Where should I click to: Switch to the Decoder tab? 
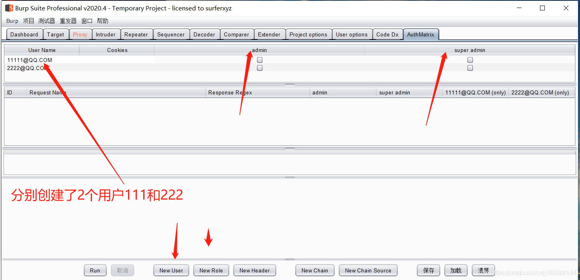tap(204, 34)
